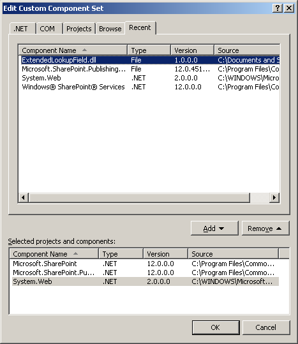Screen dimensions: 298x344
Task: Select System.Web in selected components list
Action: tap(145, 281)
